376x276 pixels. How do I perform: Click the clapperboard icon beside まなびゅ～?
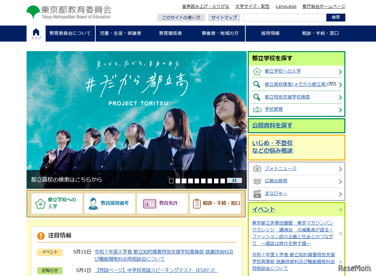(257, 194)
